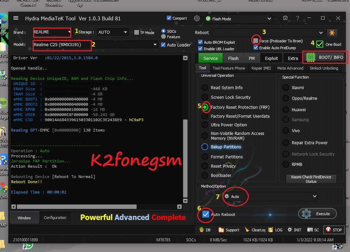This screenshot has height=252, width=350.
Task: Open the Method/Option Auto dropdown
Action: pos(271,197)
